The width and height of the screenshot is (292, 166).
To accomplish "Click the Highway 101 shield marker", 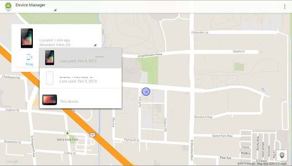I will [x=92, y=135].
